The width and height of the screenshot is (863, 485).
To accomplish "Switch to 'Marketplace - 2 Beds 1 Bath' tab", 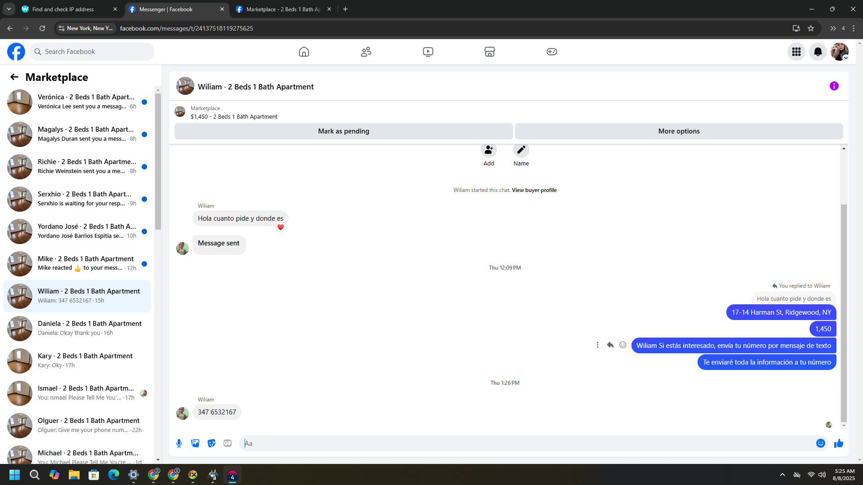I will [284, 9].
